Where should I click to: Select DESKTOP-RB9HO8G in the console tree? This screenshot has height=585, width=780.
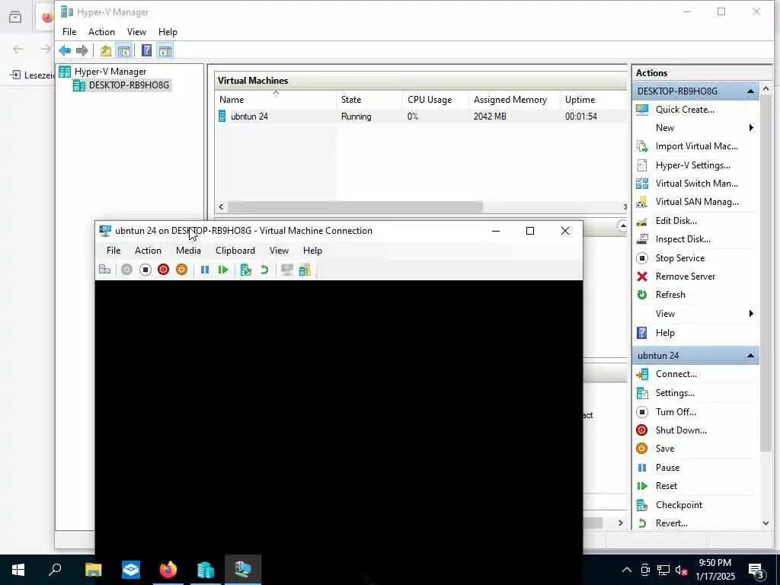pos(129,85)
